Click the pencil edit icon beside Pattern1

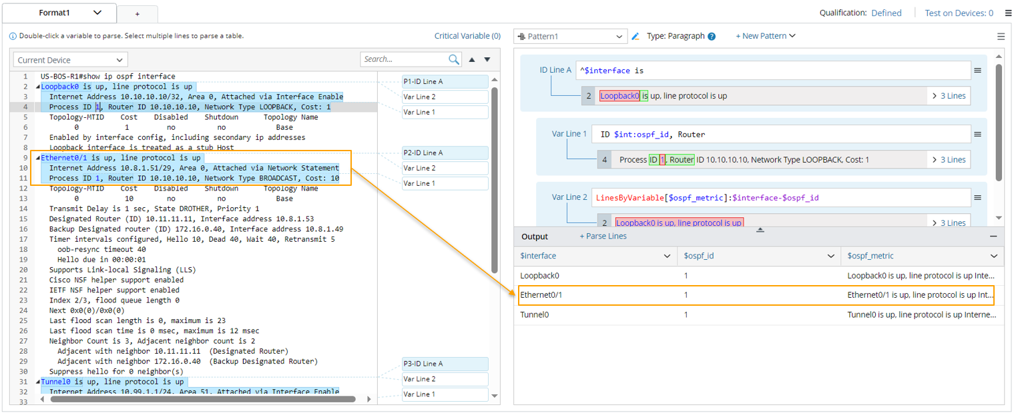point(636,37)
